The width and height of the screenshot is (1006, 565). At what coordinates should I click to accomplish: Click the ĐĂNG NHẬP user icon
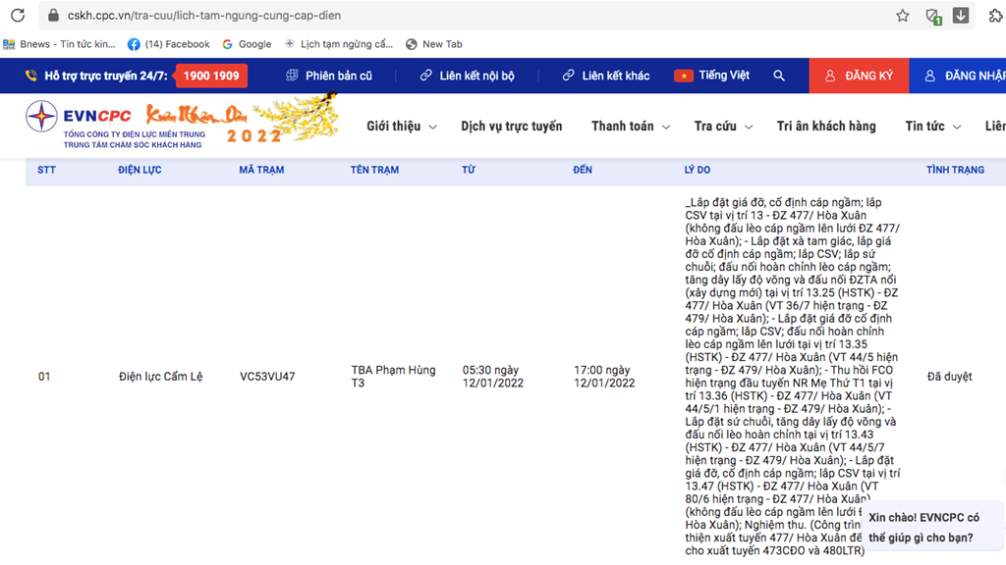929,76
